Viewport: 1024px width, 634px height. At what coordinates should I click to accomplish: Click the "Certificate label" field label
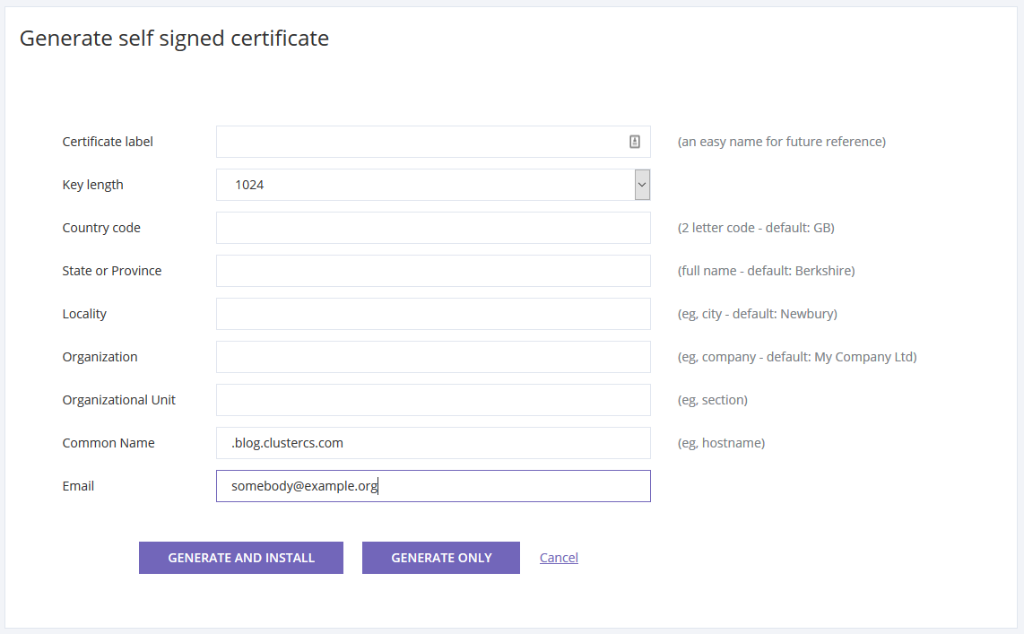coord(108,142)
